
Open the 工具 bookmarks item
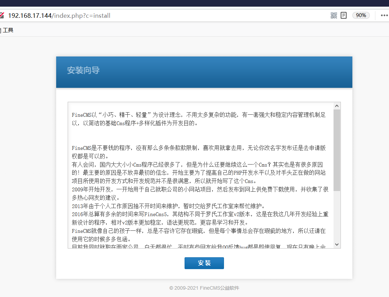8,30
